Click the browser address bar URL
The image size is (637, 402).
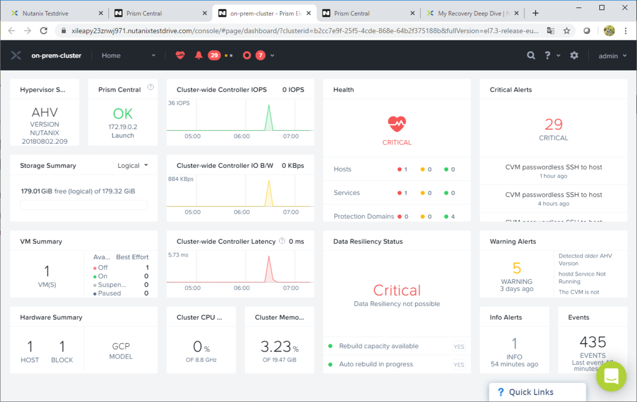click(305, 31)
